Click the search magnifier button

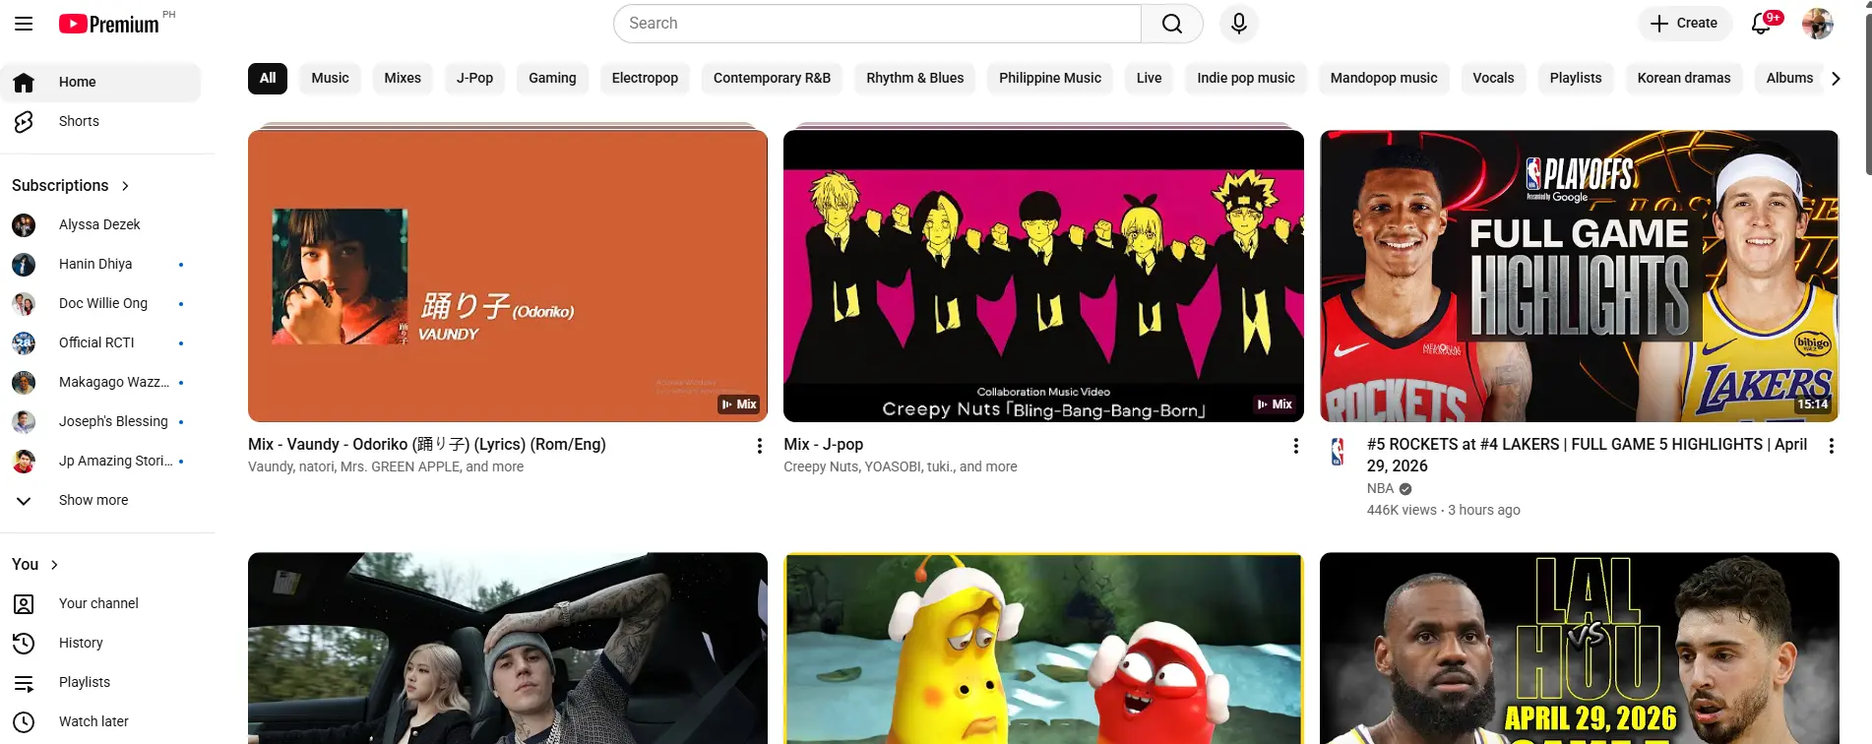[1171, 24]
